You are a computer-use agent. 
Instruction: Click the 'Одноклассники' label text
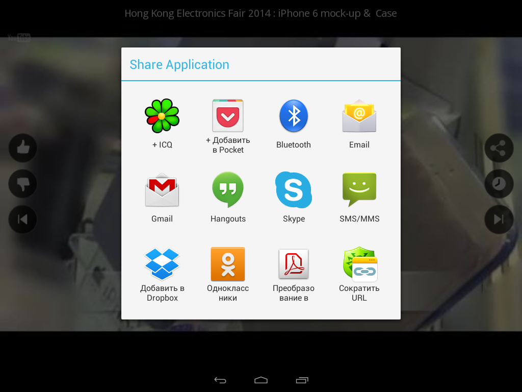[x=228, y=293]
